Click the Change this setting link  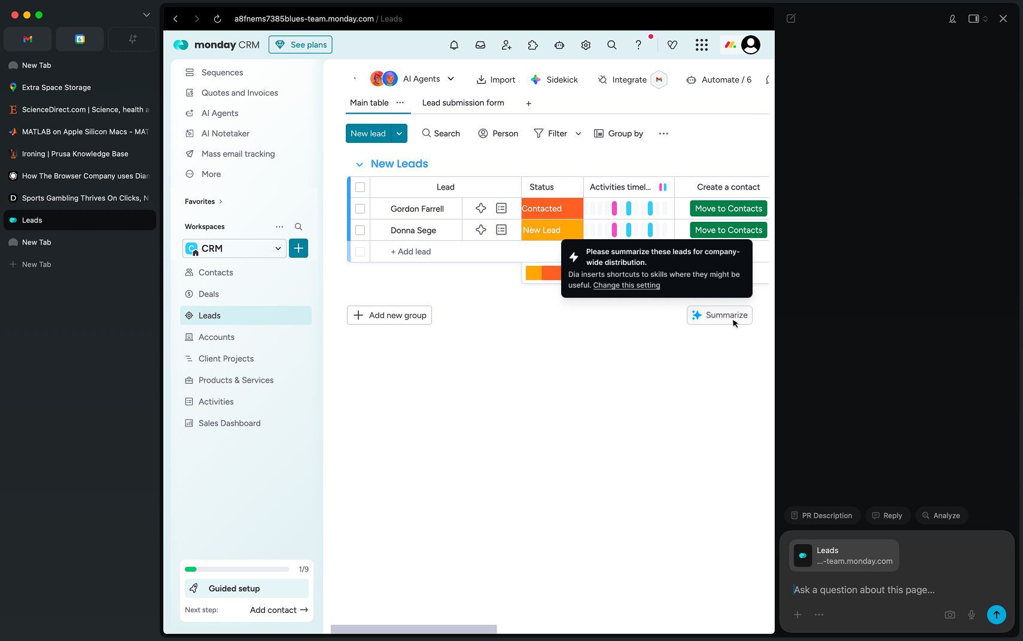(626, 285)
